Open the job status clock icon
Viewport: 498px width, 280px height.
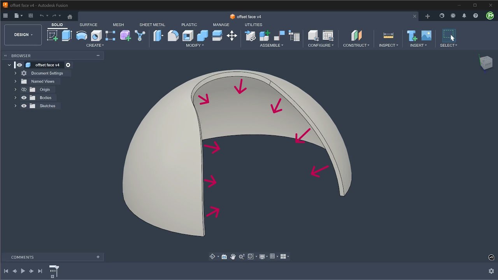453,16
